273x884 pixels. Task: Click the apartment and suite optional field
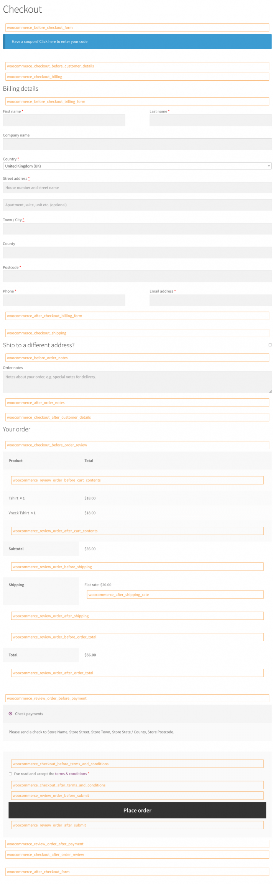tap(137, 205)
